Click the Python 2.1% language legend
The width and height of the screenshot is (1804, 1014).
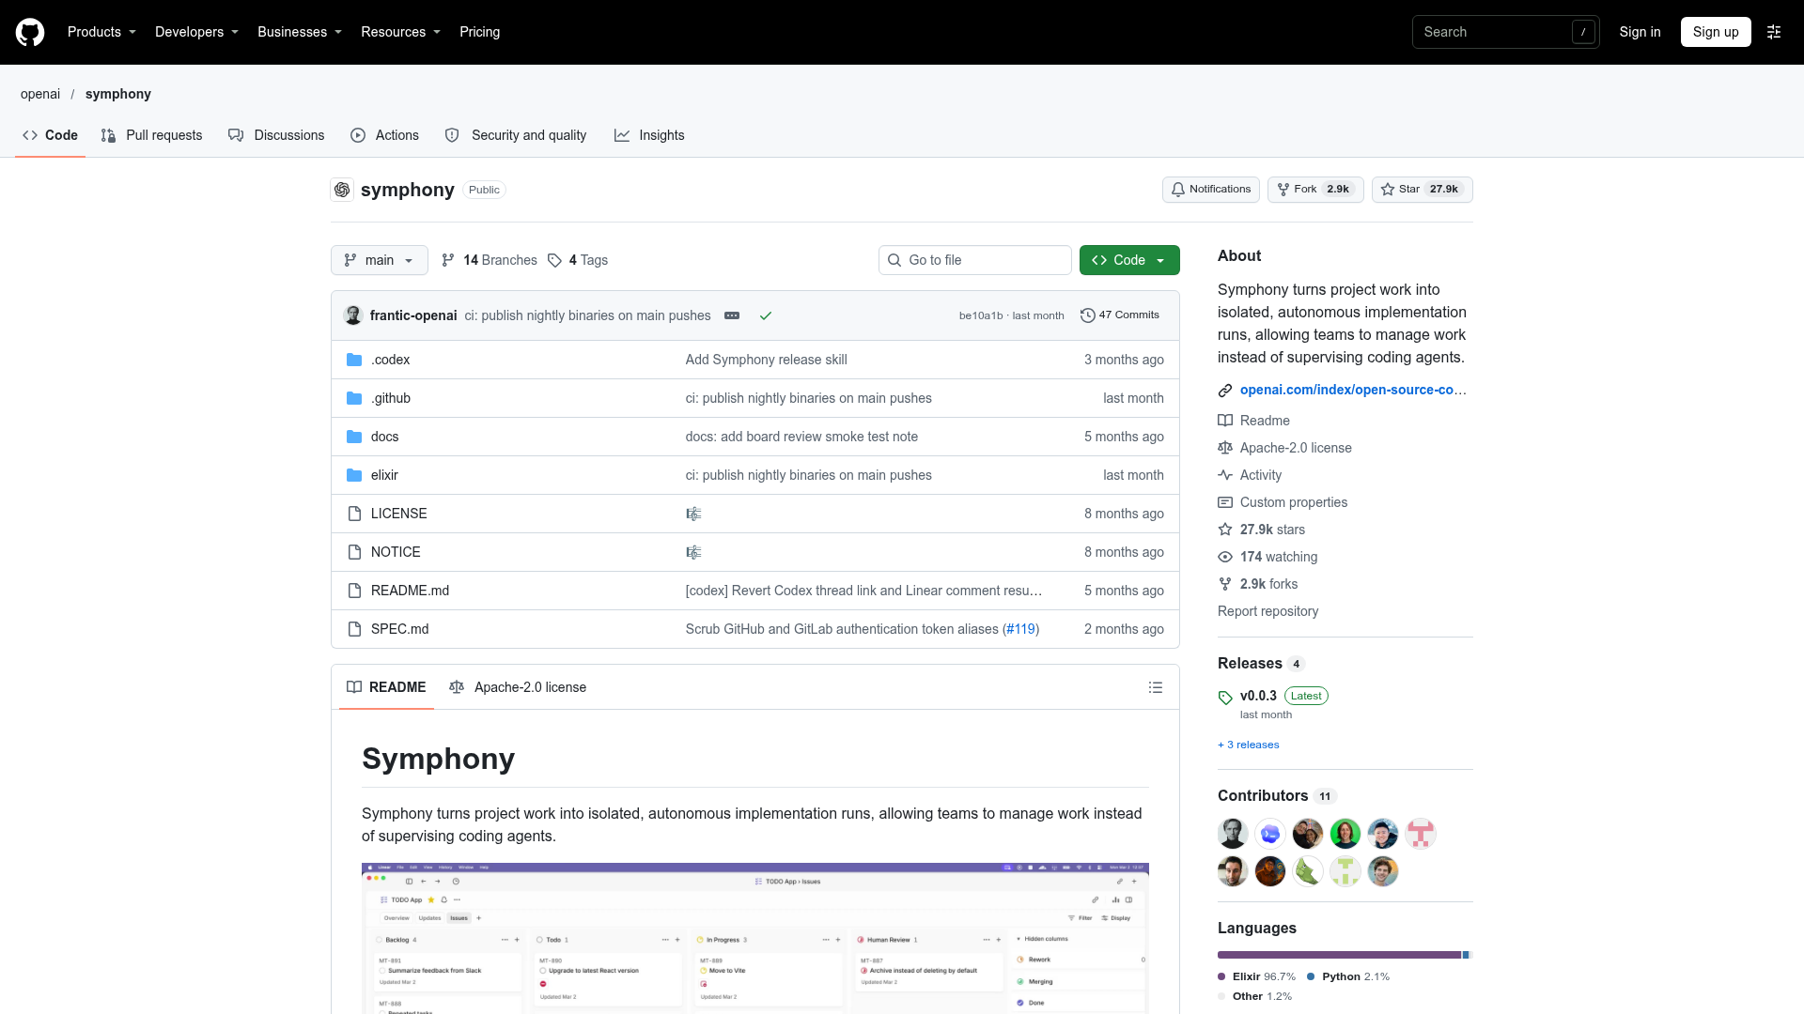1348,976
